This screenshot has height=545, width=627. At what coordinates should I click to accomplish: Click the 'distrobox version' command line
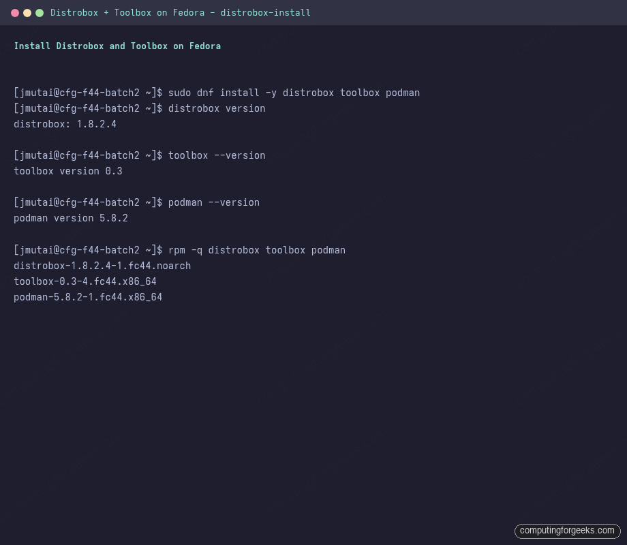tap(140, 108)
